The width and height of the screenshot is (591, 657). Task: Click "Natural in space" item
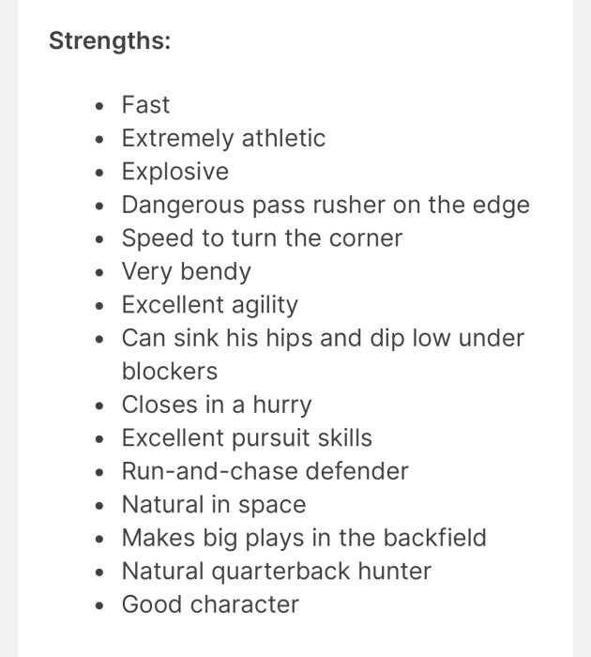tap(214, 505)
